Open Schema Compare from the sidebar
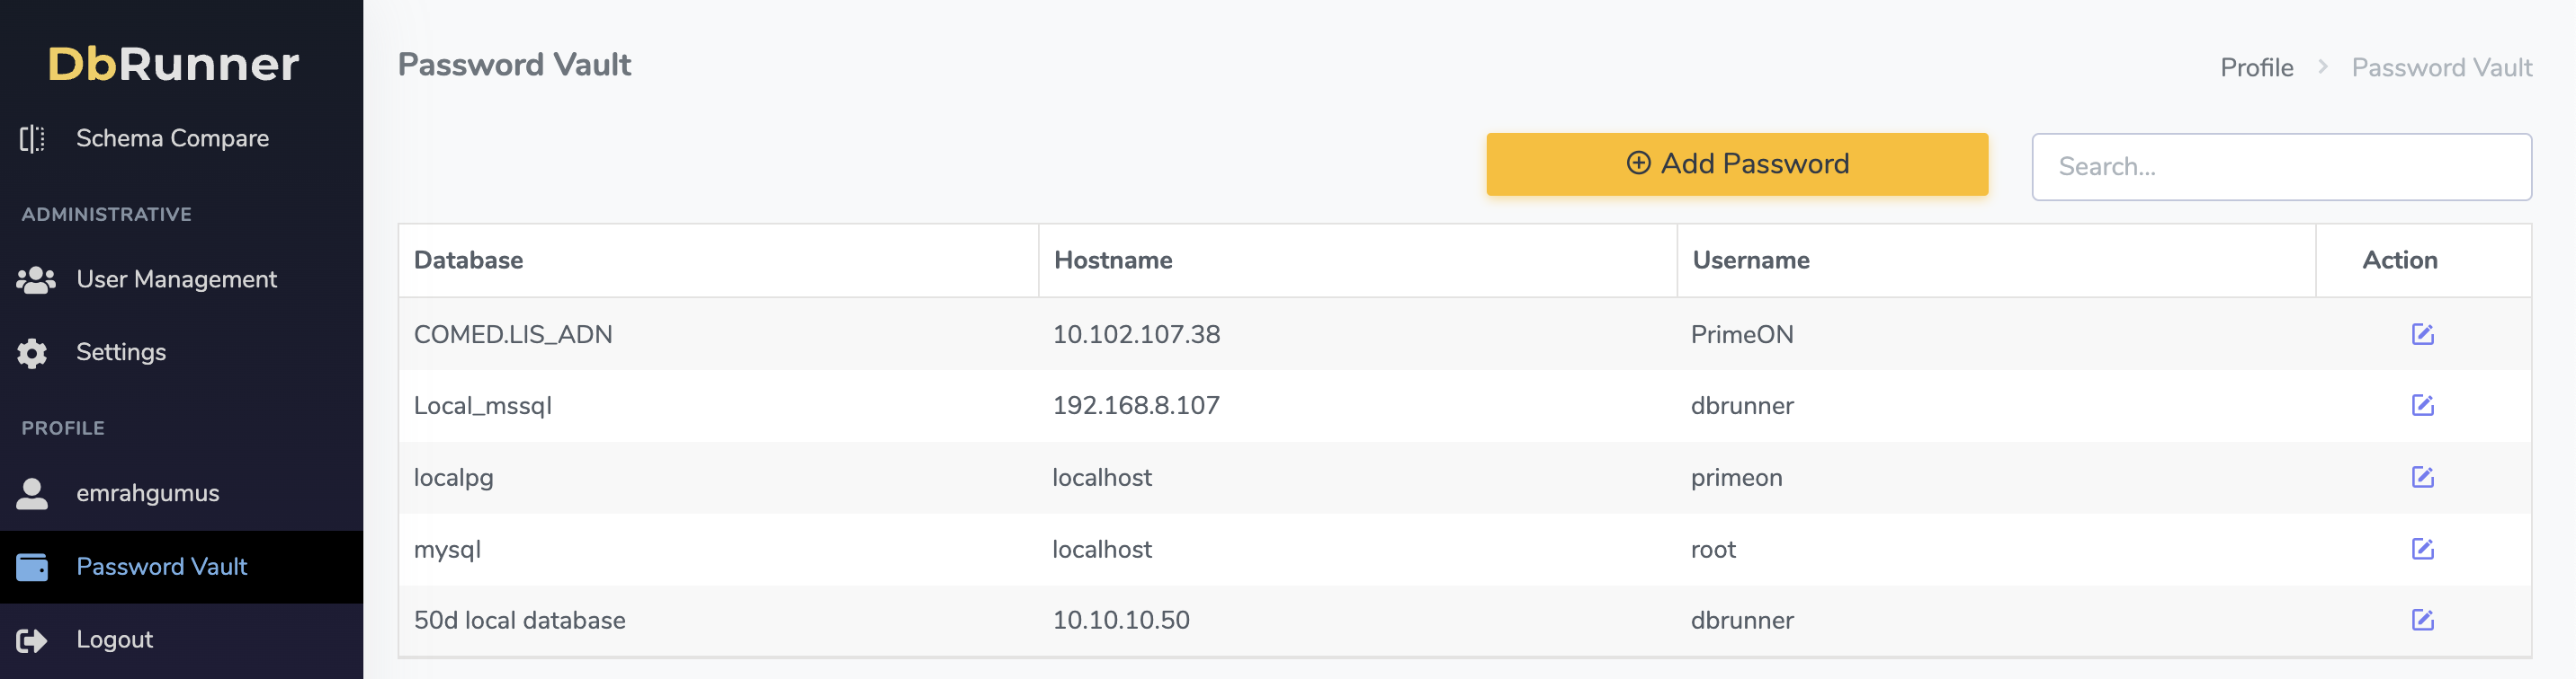 [x=172, y=139]
